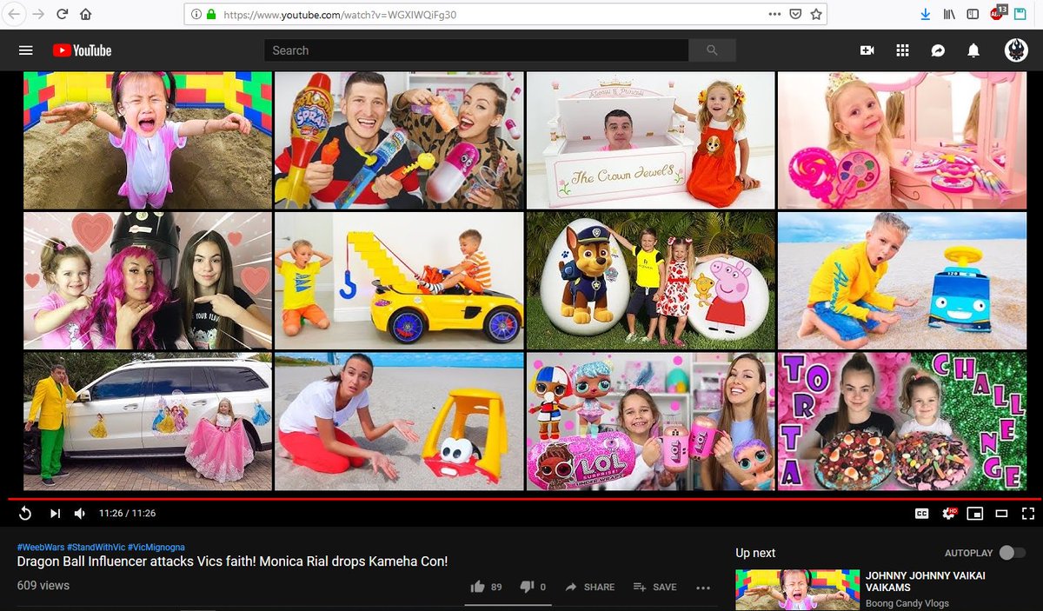The image size is (1043, 611).
Task: Open candy spray toys suggested video
Action: (x=399, y=140)
